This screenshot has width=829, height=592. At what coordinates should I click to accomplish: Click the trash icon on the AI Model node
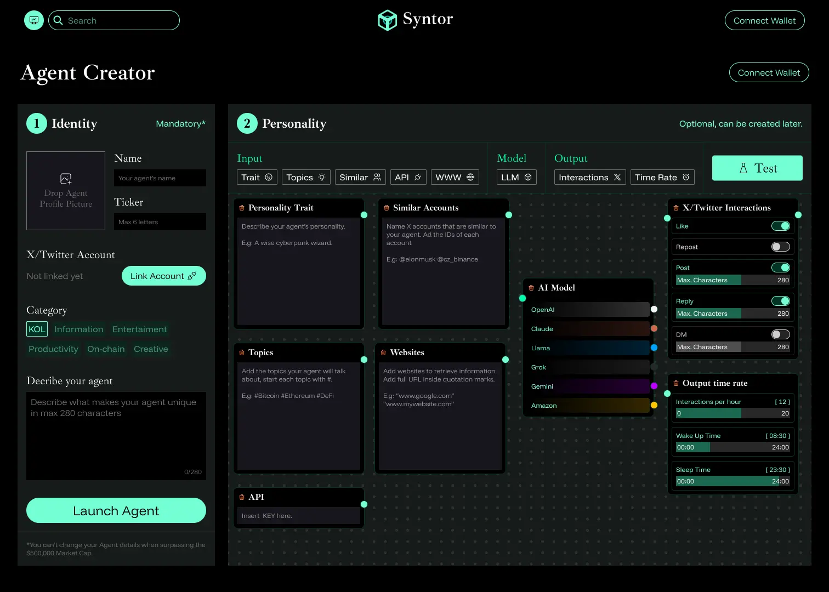(531, 287)
